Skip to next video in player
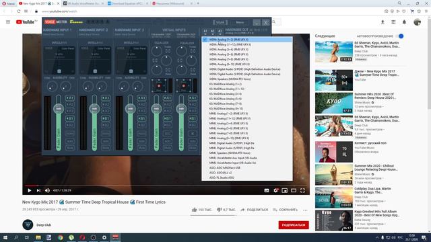The image size is (431, 242). [38, 190]
